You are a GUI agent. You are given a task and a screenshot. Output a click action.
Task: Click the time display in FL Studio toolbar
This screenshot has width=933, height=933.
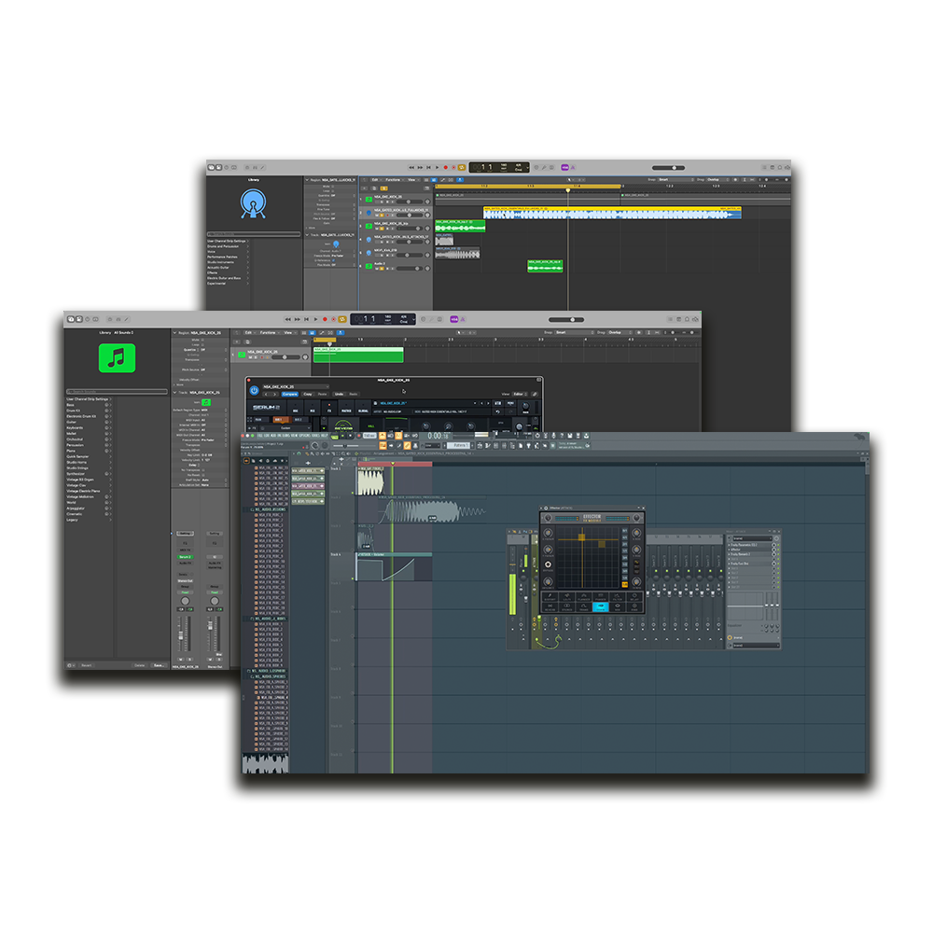point(439,436)
